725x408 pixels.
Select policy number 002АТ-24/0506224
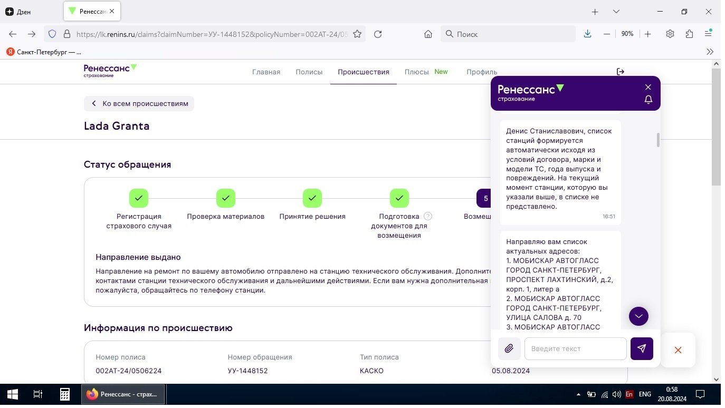click(129, 371)
